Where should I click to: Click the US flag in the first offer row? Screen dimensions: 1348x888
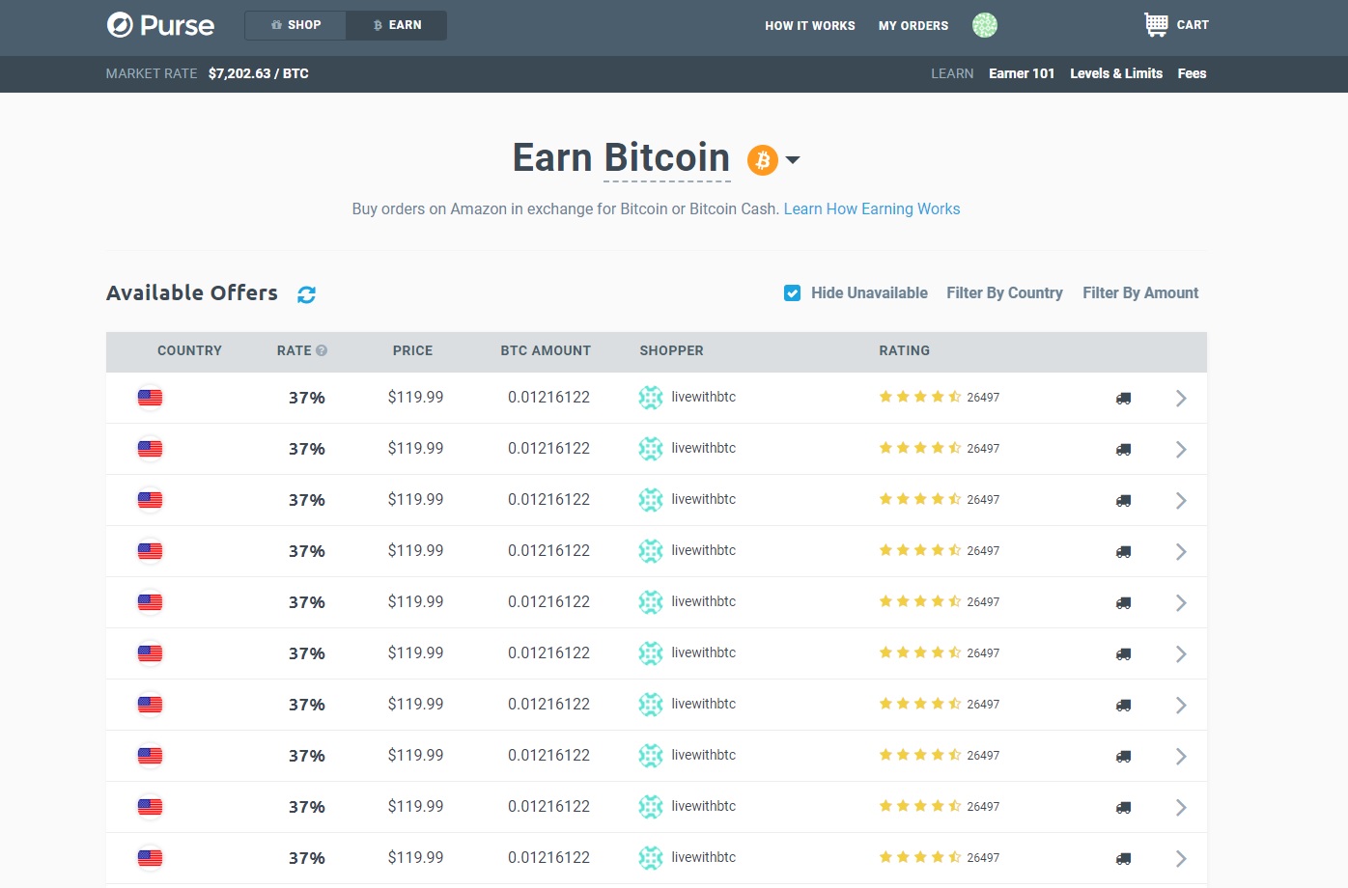tap(150, 398)
